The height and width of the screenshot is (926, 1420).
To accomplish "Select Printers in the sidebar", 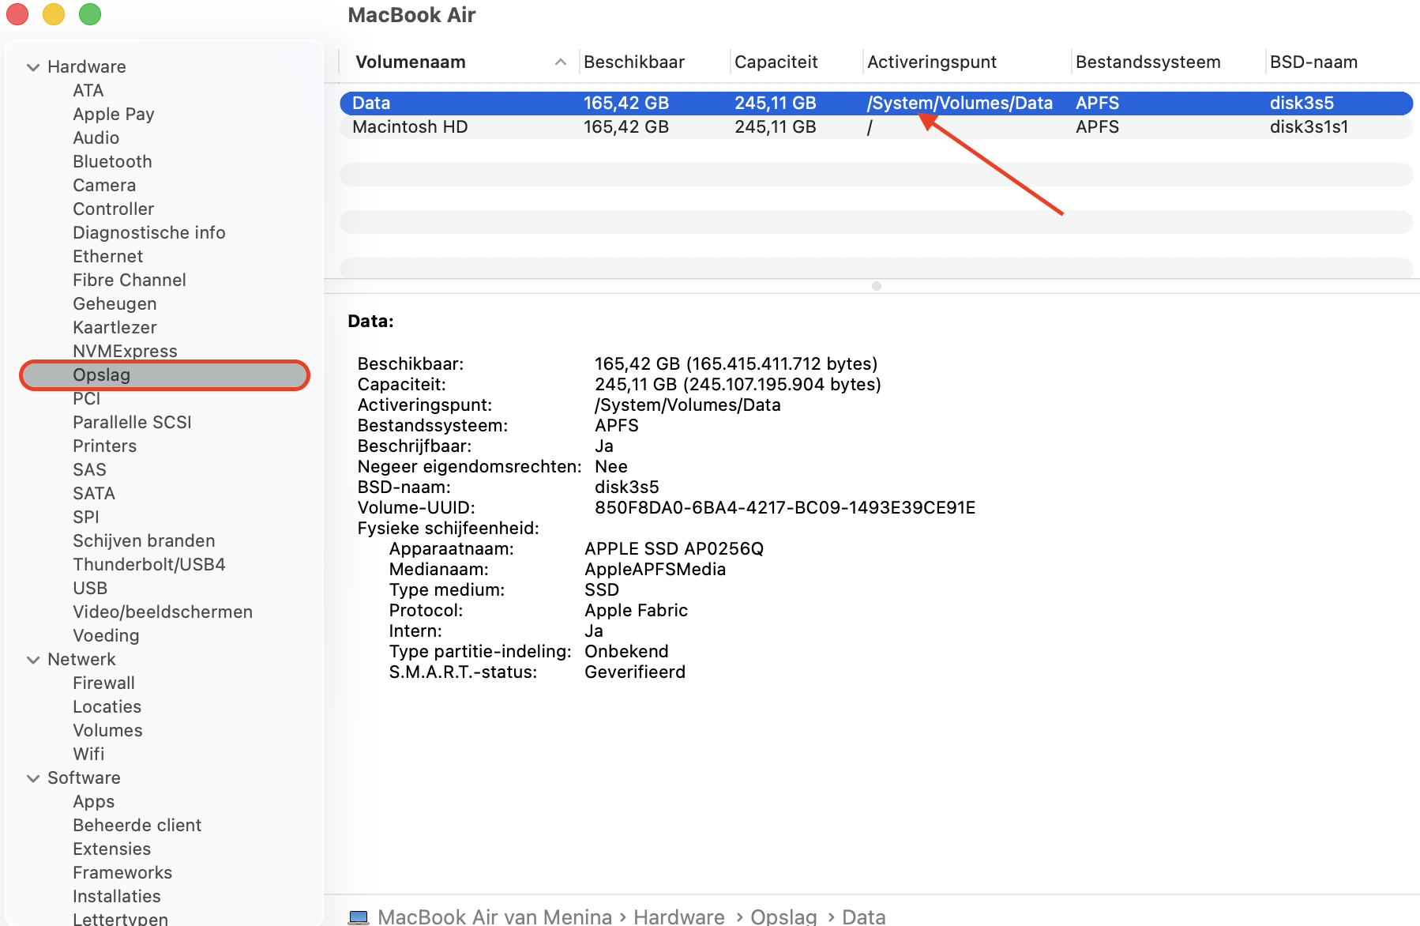I will pyautogui.click(x=104, y=446).
